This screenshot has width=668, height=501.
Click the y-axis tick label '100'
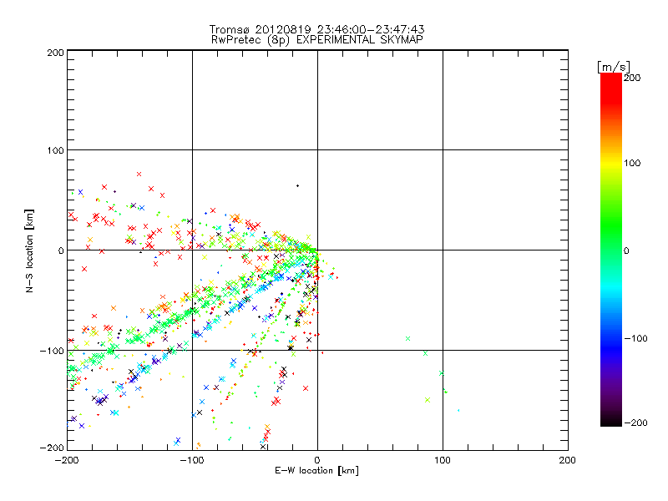click(55, 150)
